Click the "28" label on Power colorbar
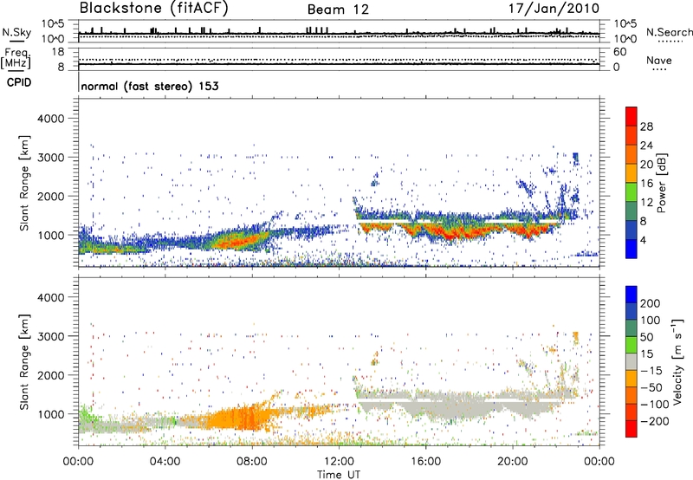Screen dimensions: 693x480 coord(646,126)
